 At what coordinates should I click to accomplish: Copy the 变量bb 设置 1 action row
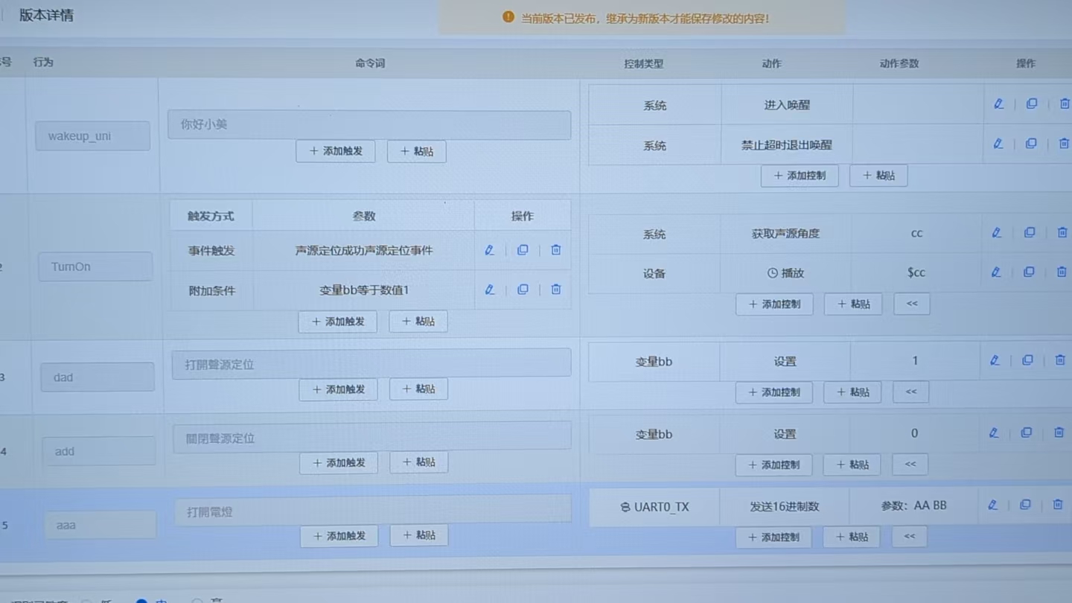1027,360
